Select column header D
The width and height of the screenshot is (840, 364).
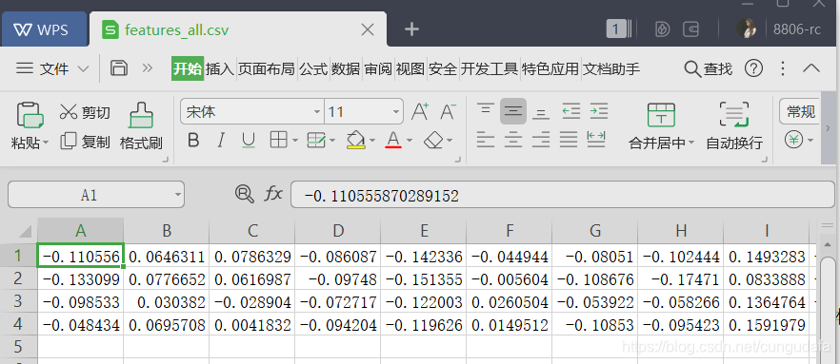[338, 231]
